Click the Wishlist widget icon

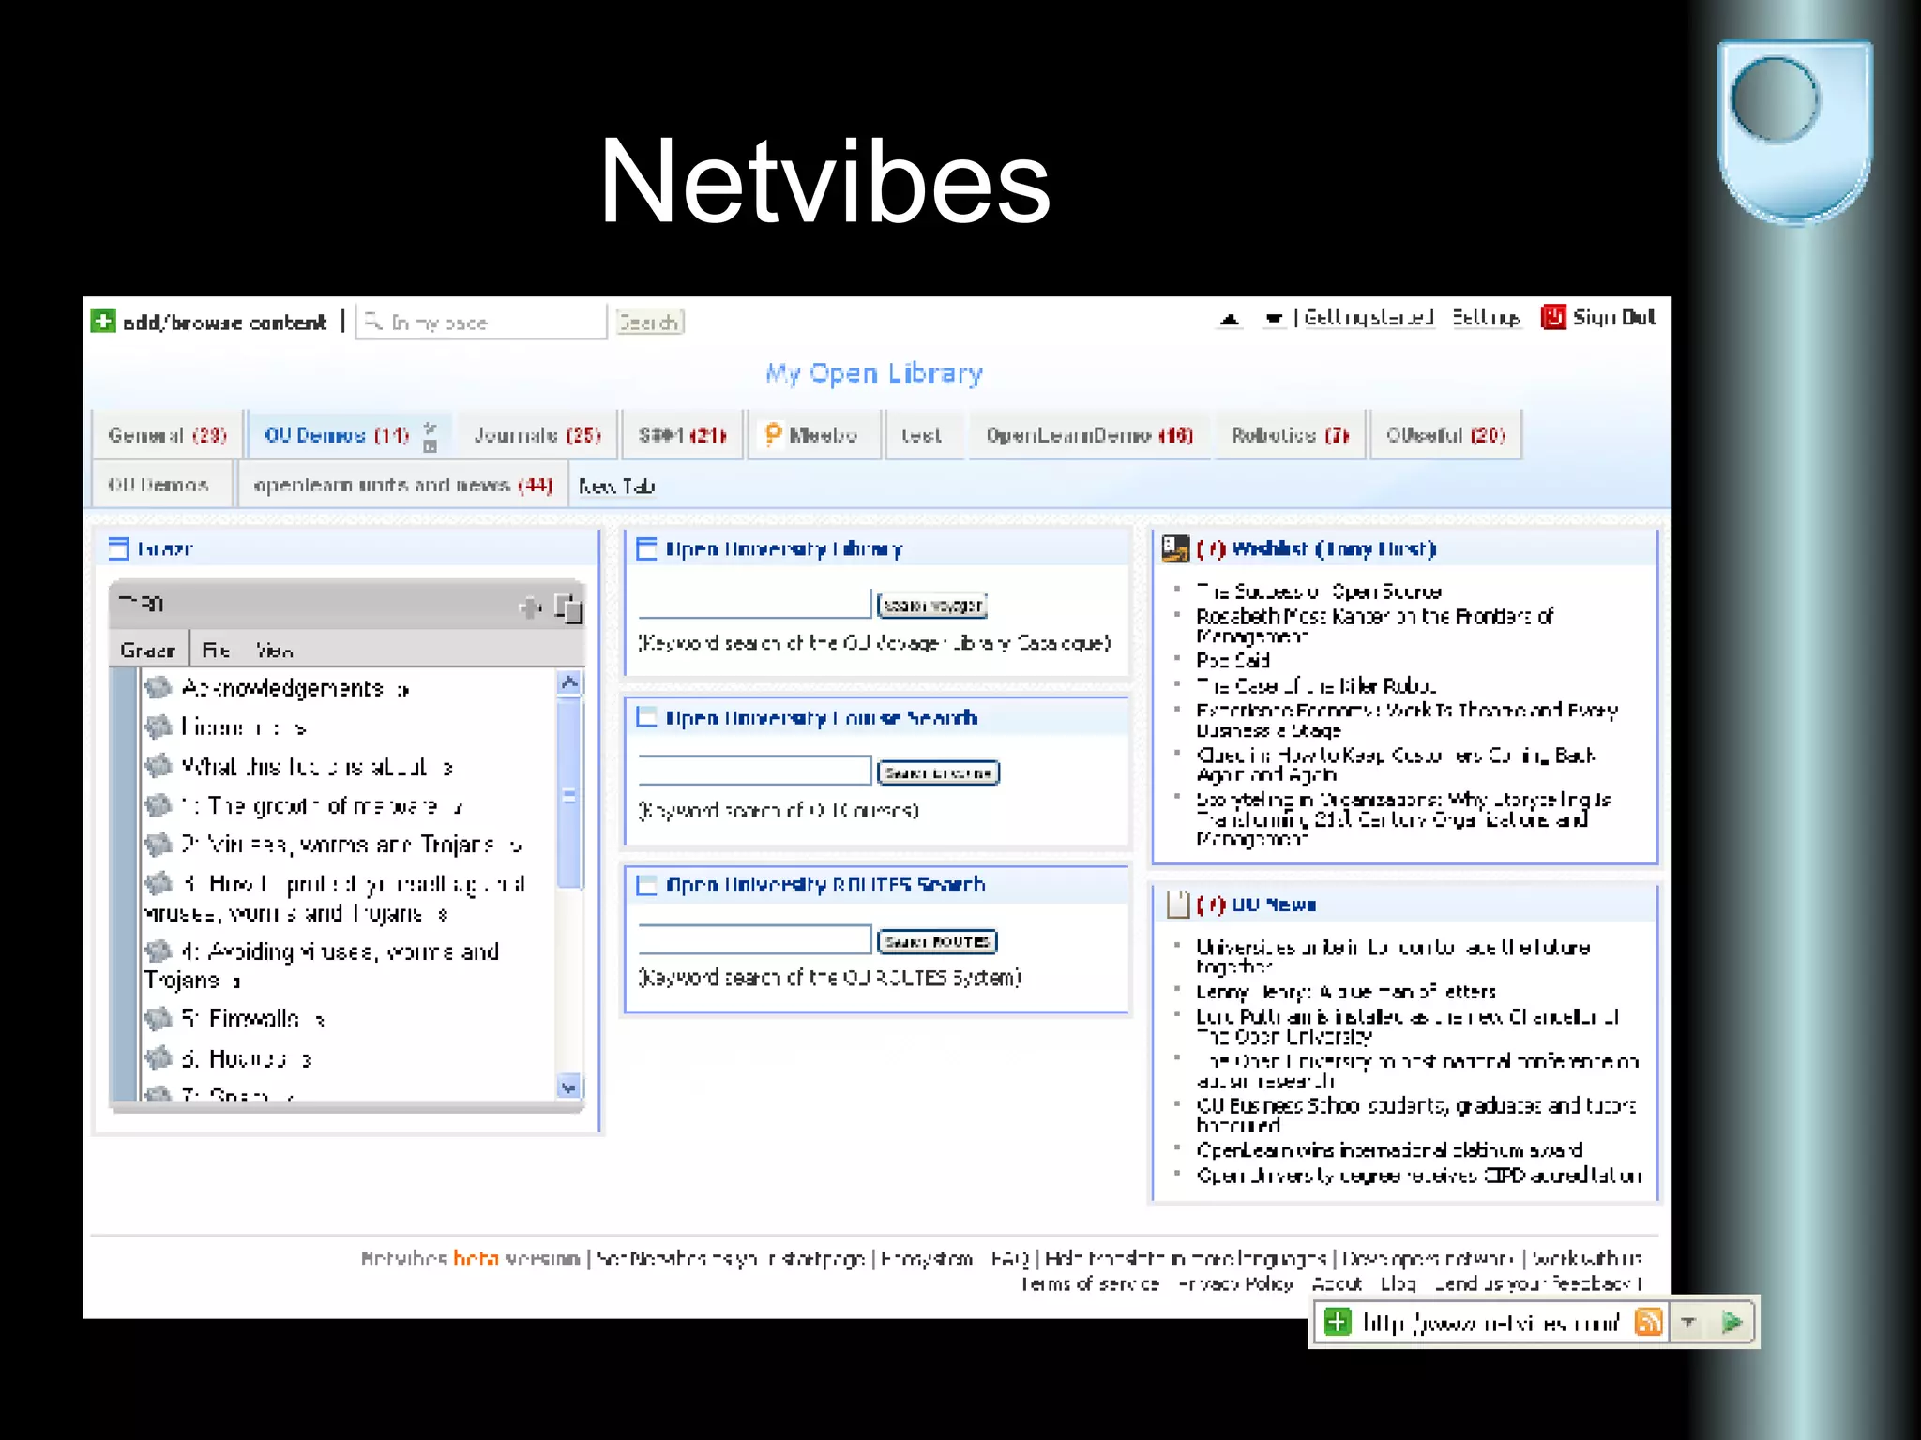pyautogui.click(x=1175, y=548)
